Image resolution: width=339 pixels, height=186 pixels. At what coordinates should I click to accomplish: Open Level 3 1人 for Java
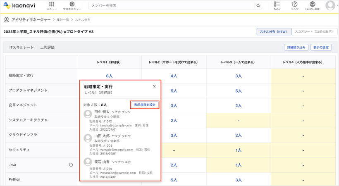239,165
